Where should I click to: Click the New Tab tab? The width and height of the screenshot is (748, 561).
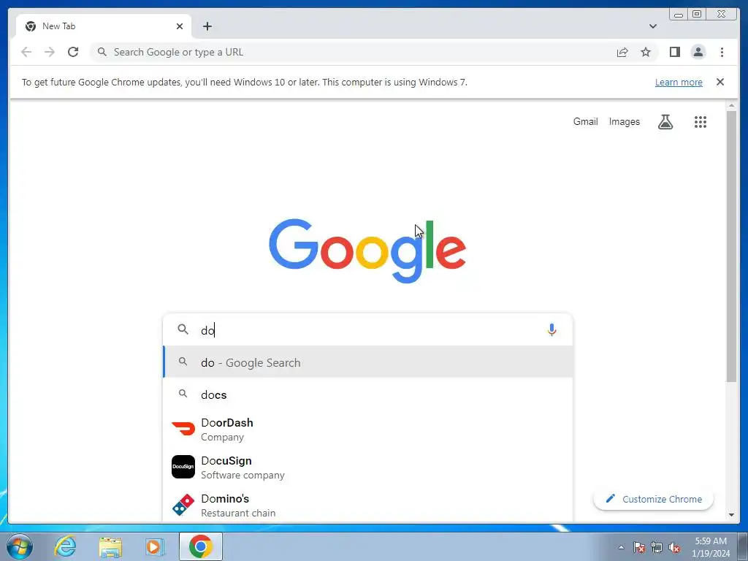pos(104,26)
